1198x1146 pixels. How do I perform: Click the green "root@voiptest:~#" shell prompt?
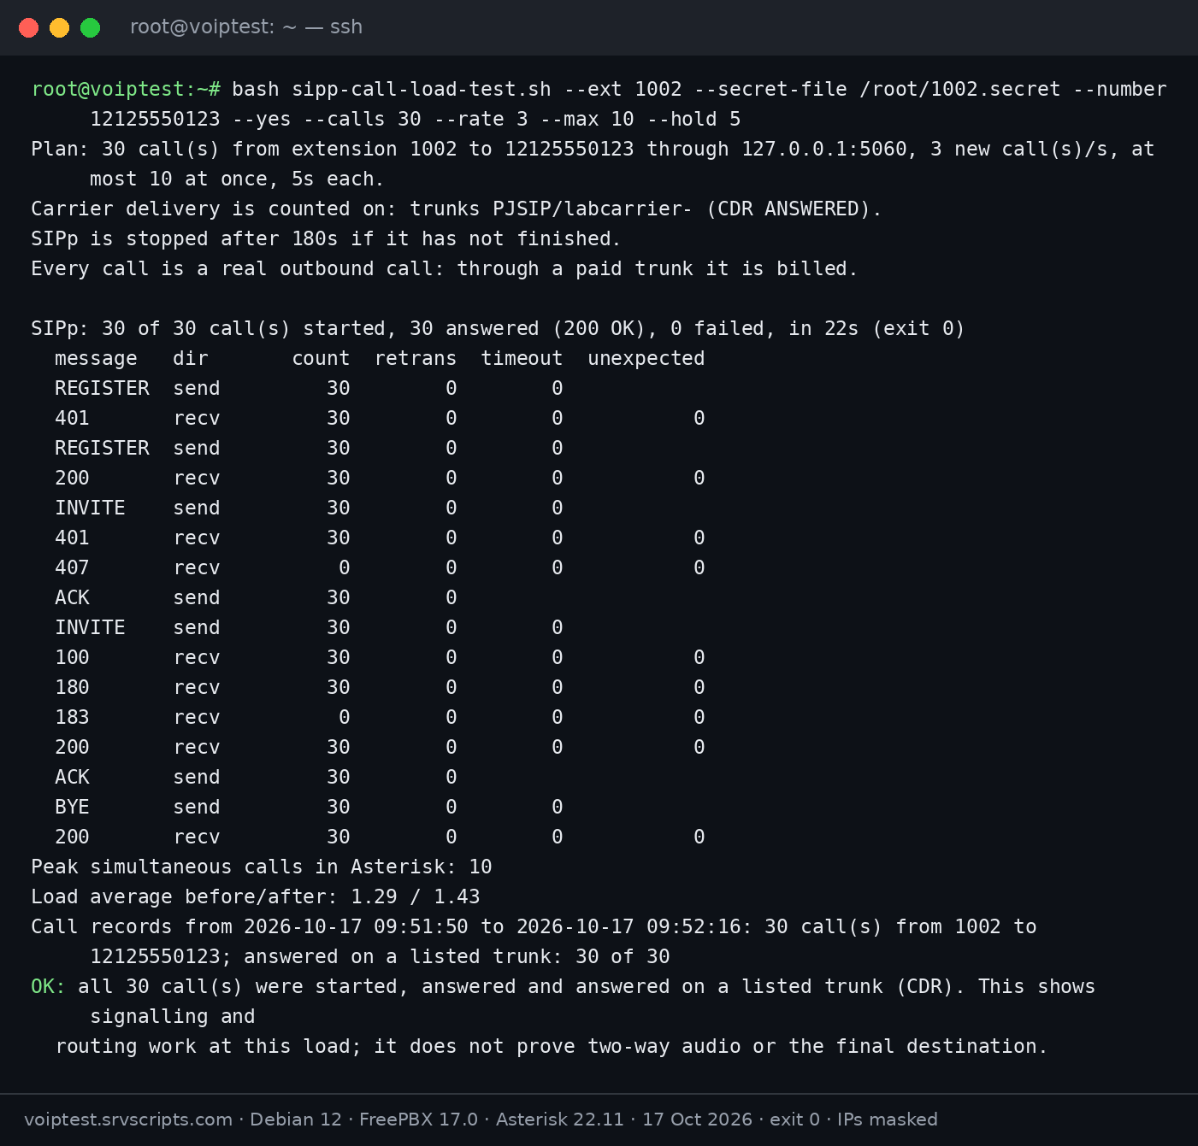tap(126, 89)
